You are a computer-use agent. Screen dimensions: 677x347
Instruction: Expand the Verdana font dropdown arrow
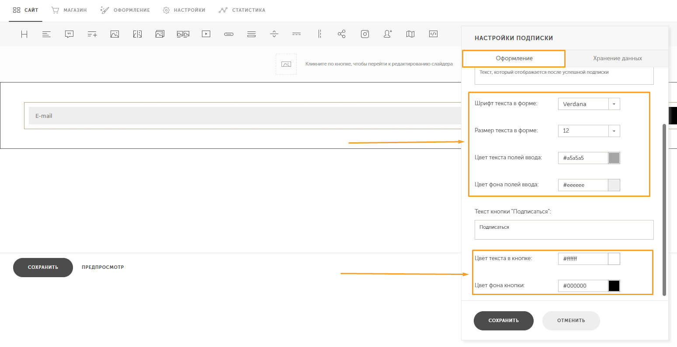pos(614,104)
